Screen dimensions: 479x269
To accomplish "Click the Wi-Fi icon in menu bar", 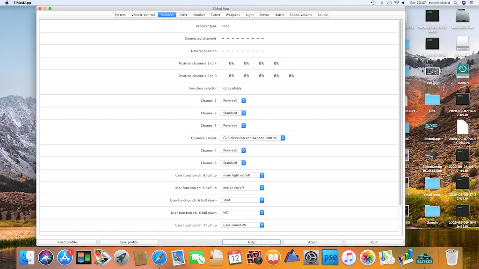I will (397, 3).
